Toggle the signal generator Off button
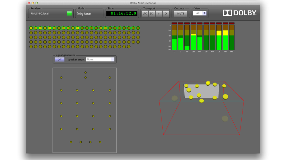285x160 pixels. click(x=59, y=60)
